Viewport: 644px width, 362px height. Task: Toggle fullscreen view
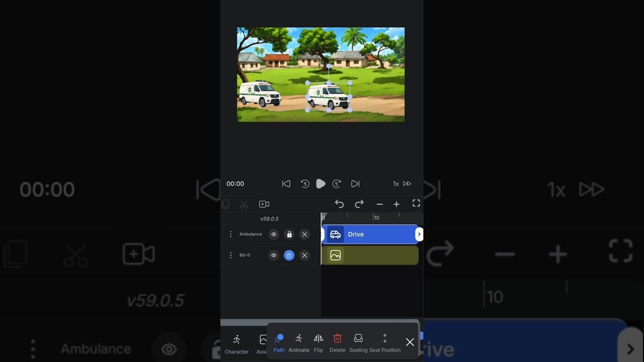pos(416,204)
